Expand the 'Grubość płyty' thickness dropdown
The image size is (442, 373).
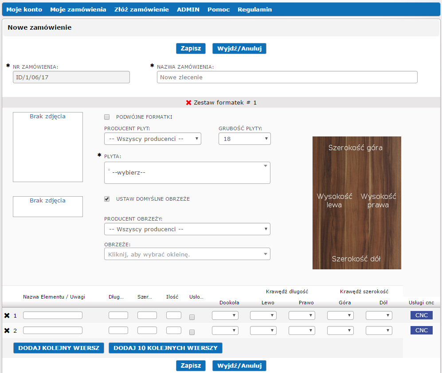tap(244, 139)
